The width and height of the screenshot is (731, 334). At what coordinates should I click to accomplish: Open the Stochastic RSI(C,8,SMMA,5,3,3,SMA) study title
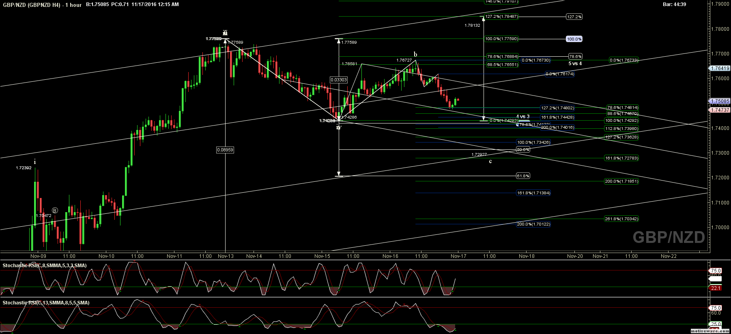(x=45, y=266)
